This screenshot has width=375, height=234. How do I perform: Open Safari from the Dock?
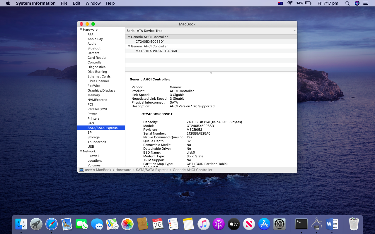tap(52, 224)
